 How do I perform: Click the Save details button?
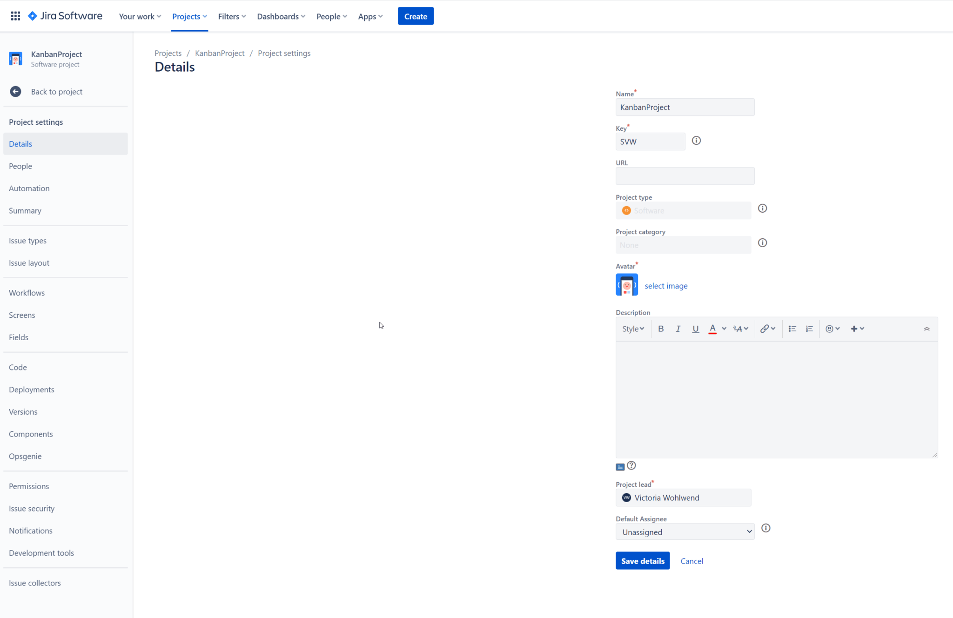tap(642, 560)
